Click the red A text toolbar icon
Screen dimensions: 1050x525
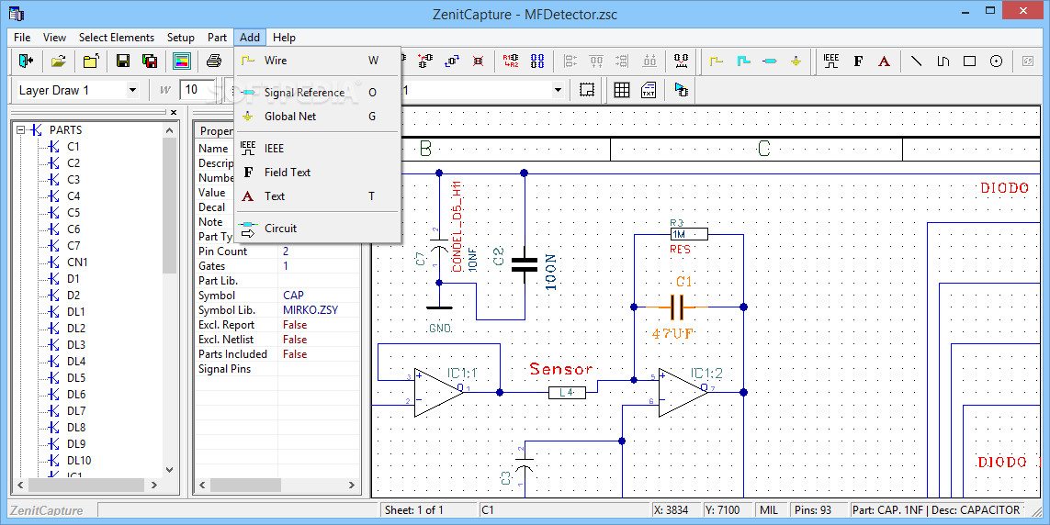pyautogui.click(x=884, y=61)
